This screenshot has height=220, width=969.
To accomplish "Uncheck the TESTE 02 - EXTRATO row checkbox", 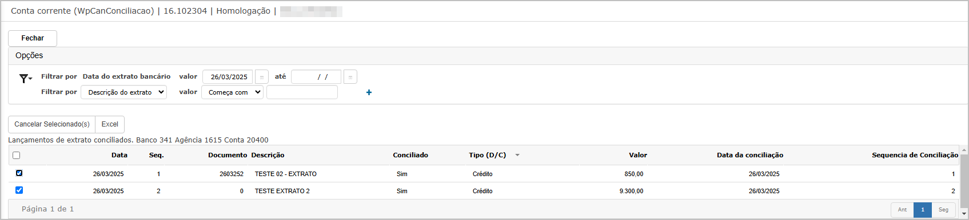I will (19, 173).
